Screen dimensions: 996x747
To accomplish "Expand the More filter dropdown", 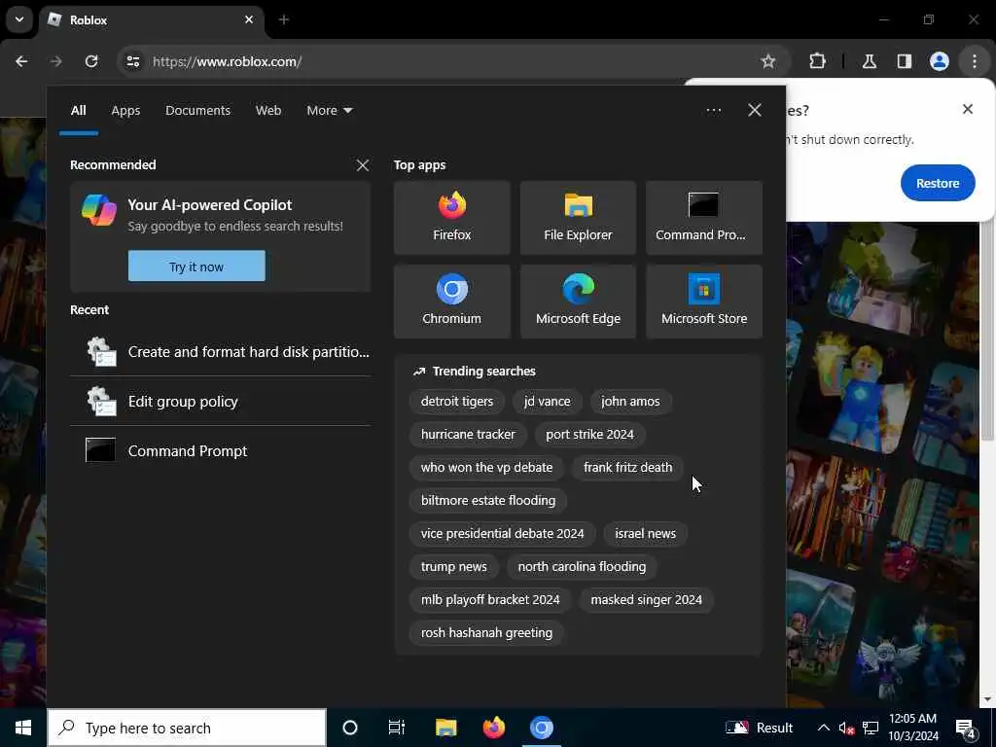I will tap(329, 111).
